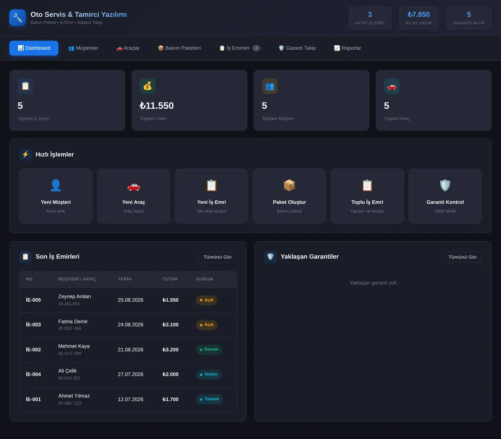View all orders via Son İş Emirleri Tümünü Gör
The height and width of the screenshot is (439, 501).
(x=218, y=257)
